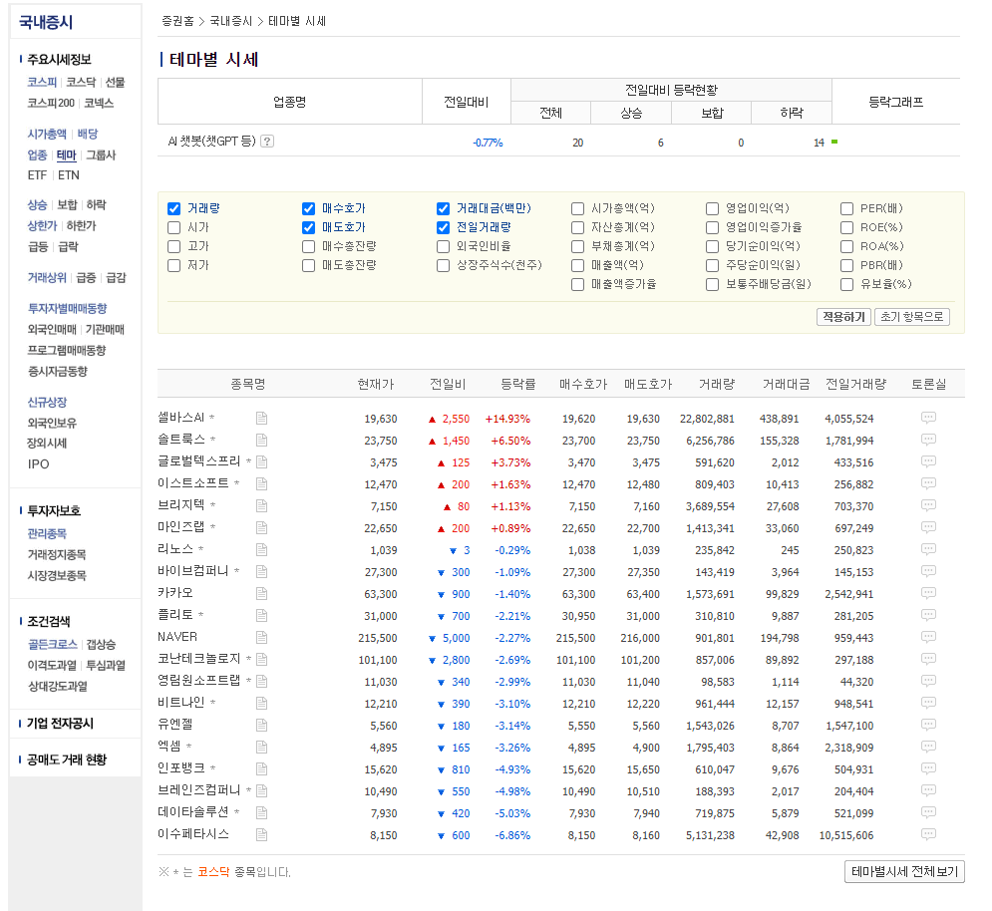The width and height of the screenshot is (992, 911).
Task: Open 기업 전자공시 section
Action: pyautogui.click(x=60, y=723)
